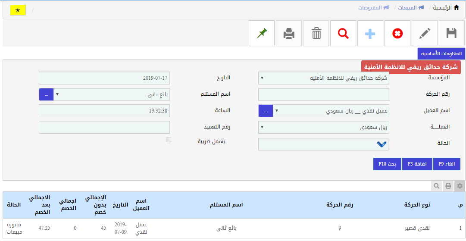This screenshot has height=241, width=466.
Task: Click the yellow star favorite box
Action: click(18, 10)
